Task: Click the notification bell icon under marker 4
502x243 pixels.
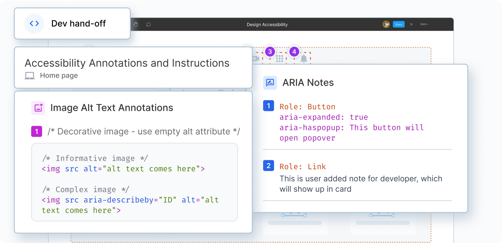Action: [x=304, y=59]
